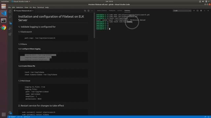Open the Help menu
The image size is (211, 118).
coord(47,8)
